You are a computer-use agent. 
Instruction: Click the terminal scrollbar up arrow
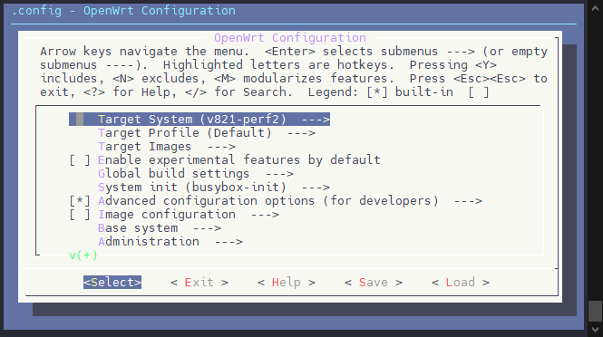(x=596, y=8)
